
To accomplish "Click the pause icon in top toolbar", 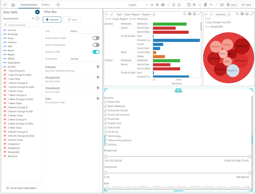I will point(157,5).
